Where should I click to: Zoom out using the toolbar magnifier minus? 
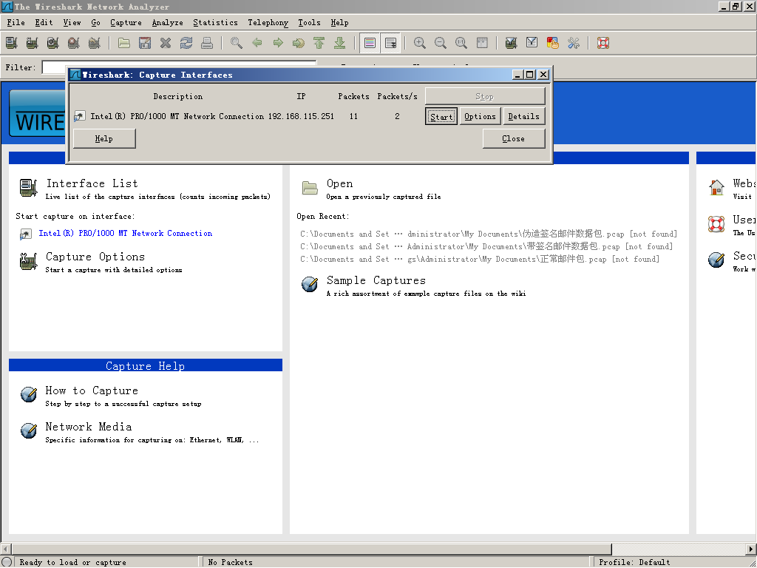(x=441, y=43)
